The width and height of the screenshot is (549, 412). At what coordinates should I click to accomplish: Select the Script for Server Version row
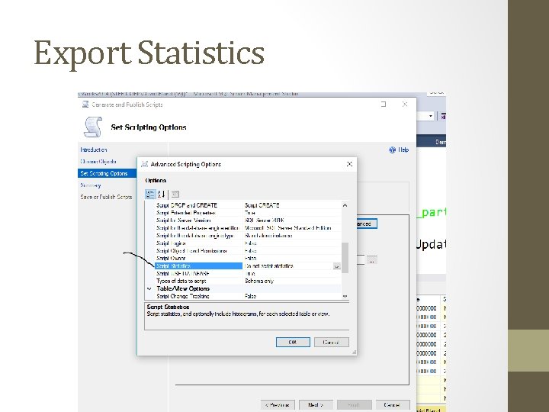[x=248, y=220]
